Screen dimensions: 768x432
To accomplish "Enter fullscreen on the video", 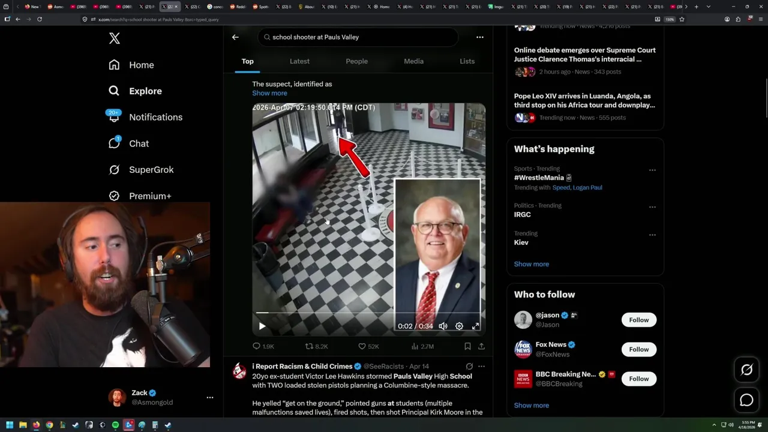I will click(x=475, y=326).
